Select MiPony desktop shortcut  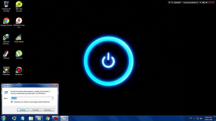click(6, 54)
